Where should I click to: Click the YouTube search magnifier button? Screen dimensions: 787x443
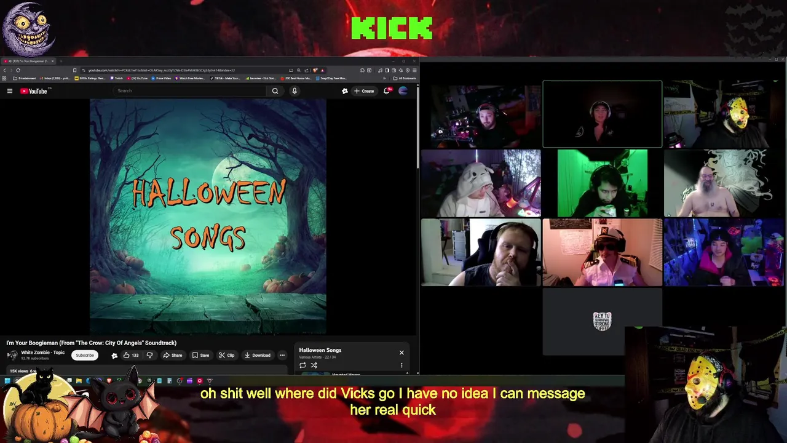[x=275, y=91]
